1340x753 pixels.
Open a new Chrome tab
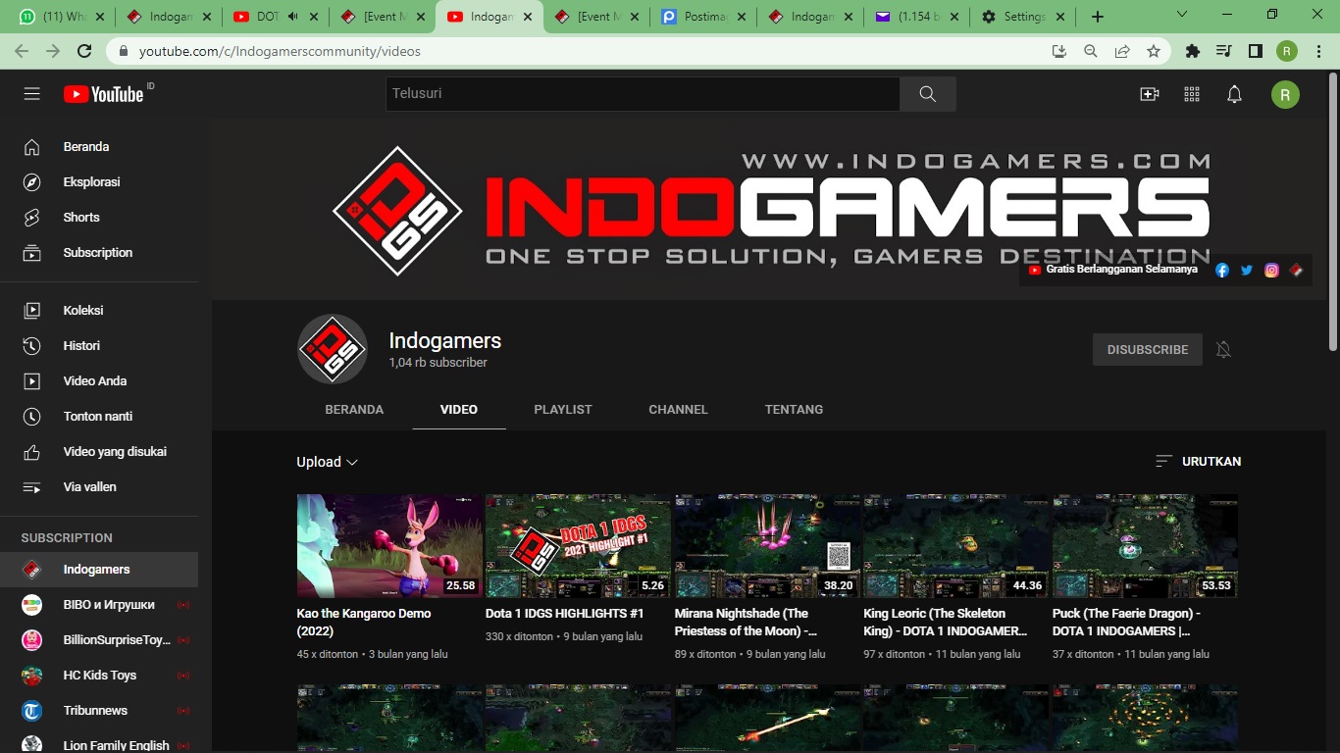click(x=1098, y=17)
